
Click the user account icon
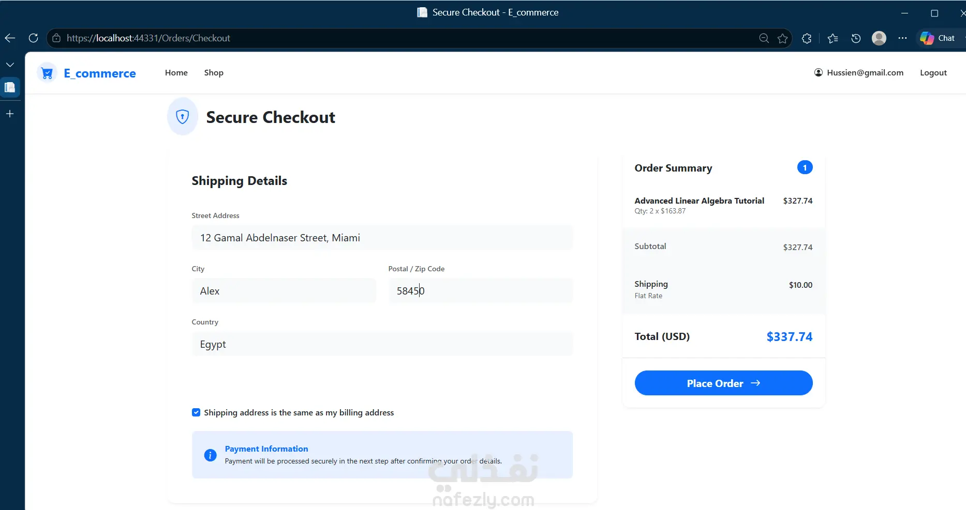coord(819,73)
